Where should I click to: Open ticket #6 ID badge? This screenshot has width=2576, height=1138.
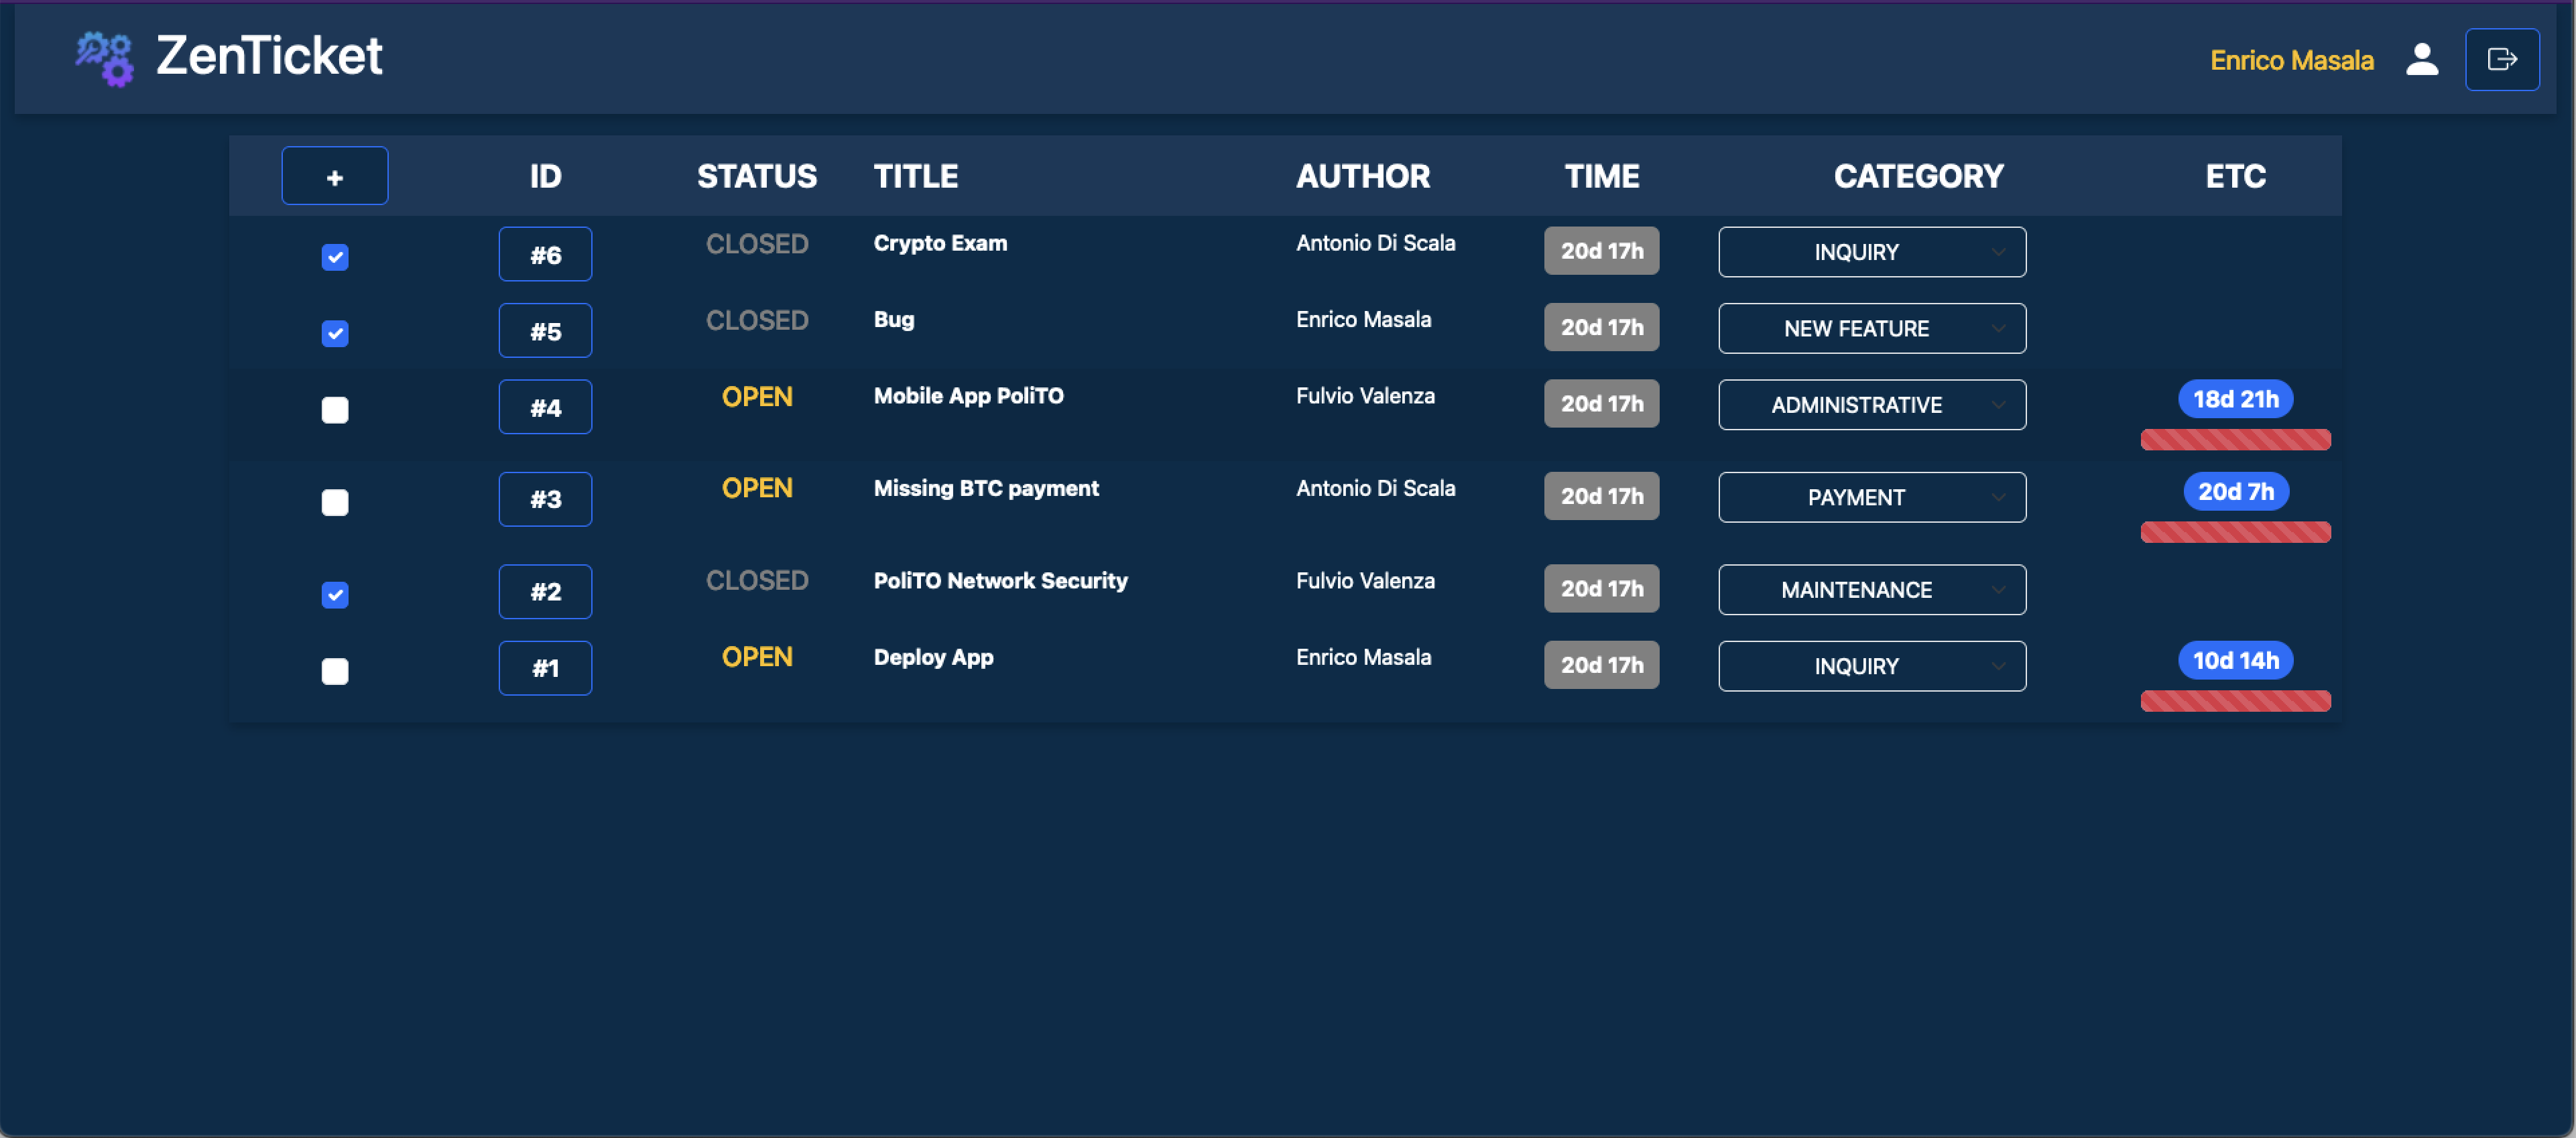545,255
